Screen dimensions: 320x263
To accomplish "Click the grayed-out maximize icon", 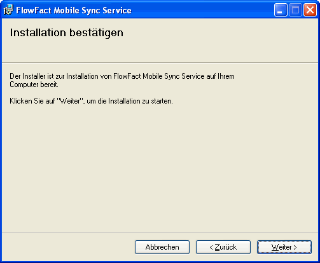I will pos(295,10).
